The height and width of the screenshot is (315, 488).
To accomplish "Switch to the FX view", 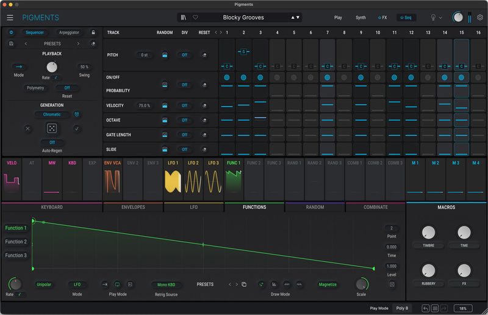I will (x=382, y=18).
